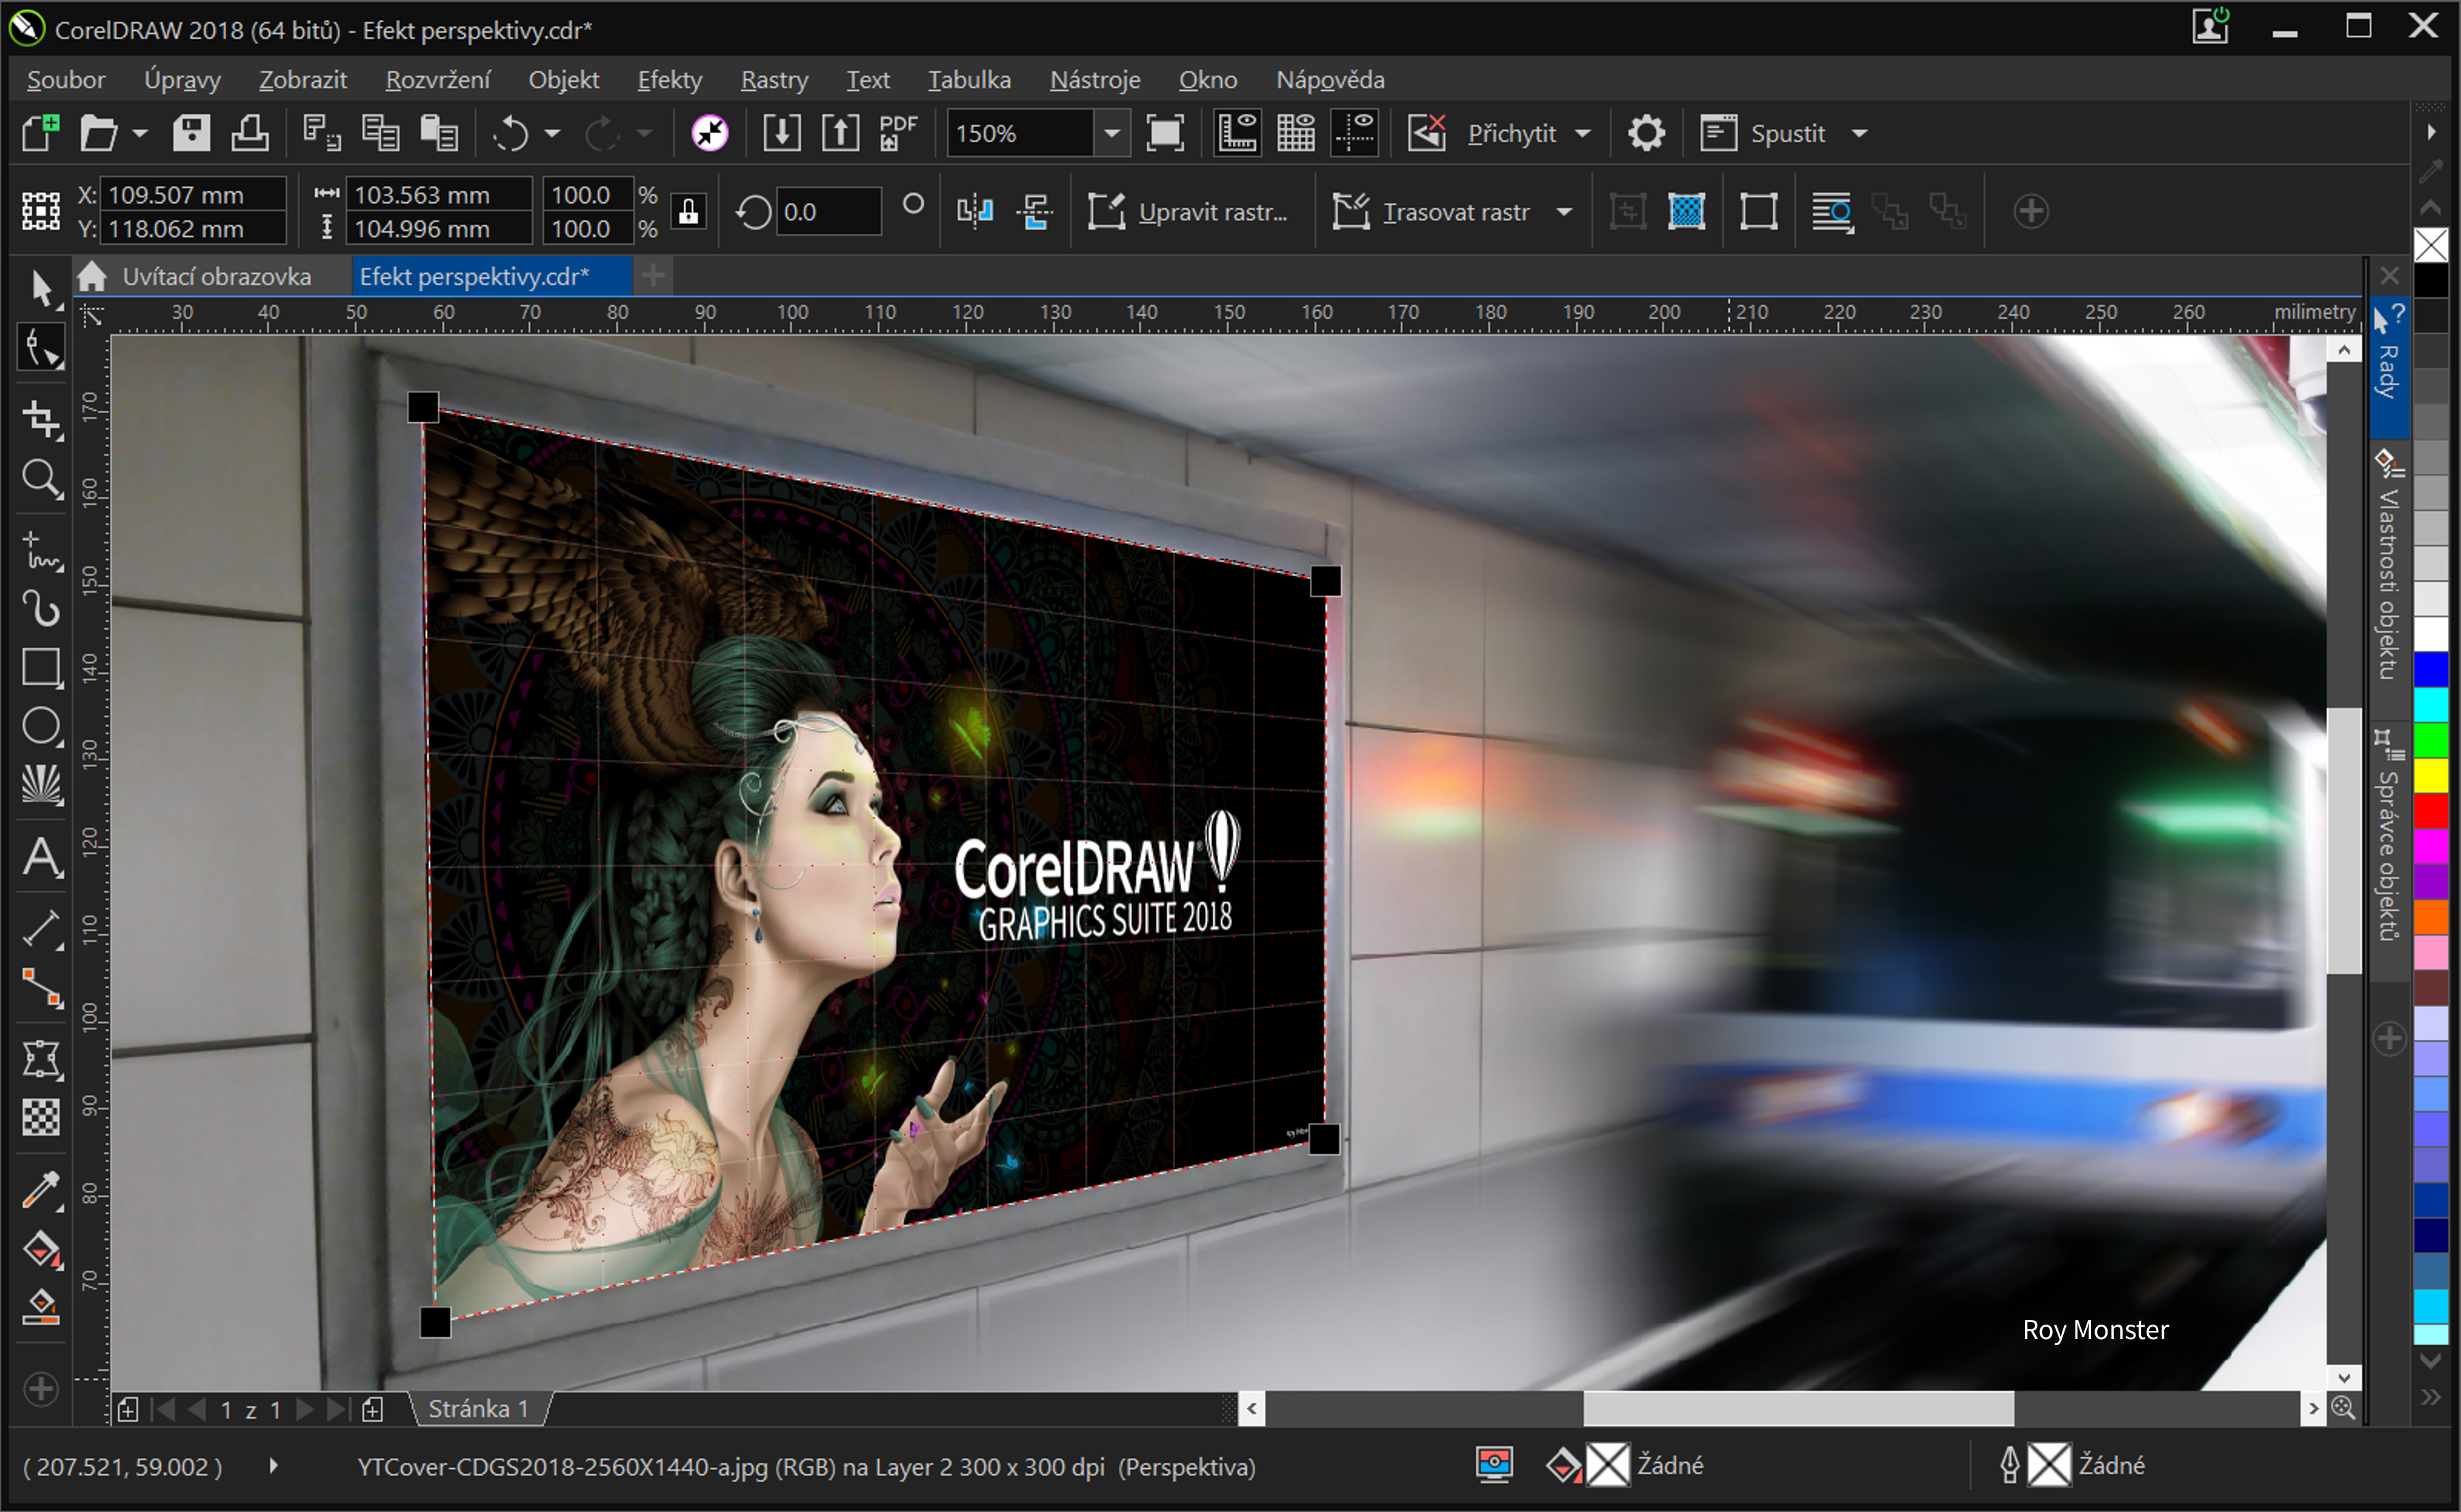
Task: Mirror the bitmap vertically
Action: click(x=1034, y=211)
